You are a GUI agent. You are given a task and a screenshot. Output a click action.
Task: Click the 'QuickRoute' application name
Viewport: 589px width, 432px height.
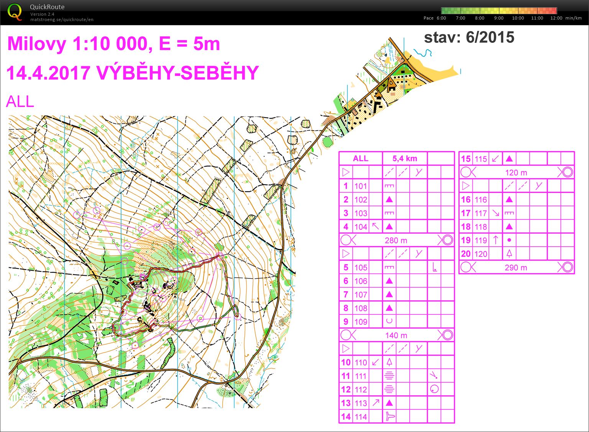47,7
